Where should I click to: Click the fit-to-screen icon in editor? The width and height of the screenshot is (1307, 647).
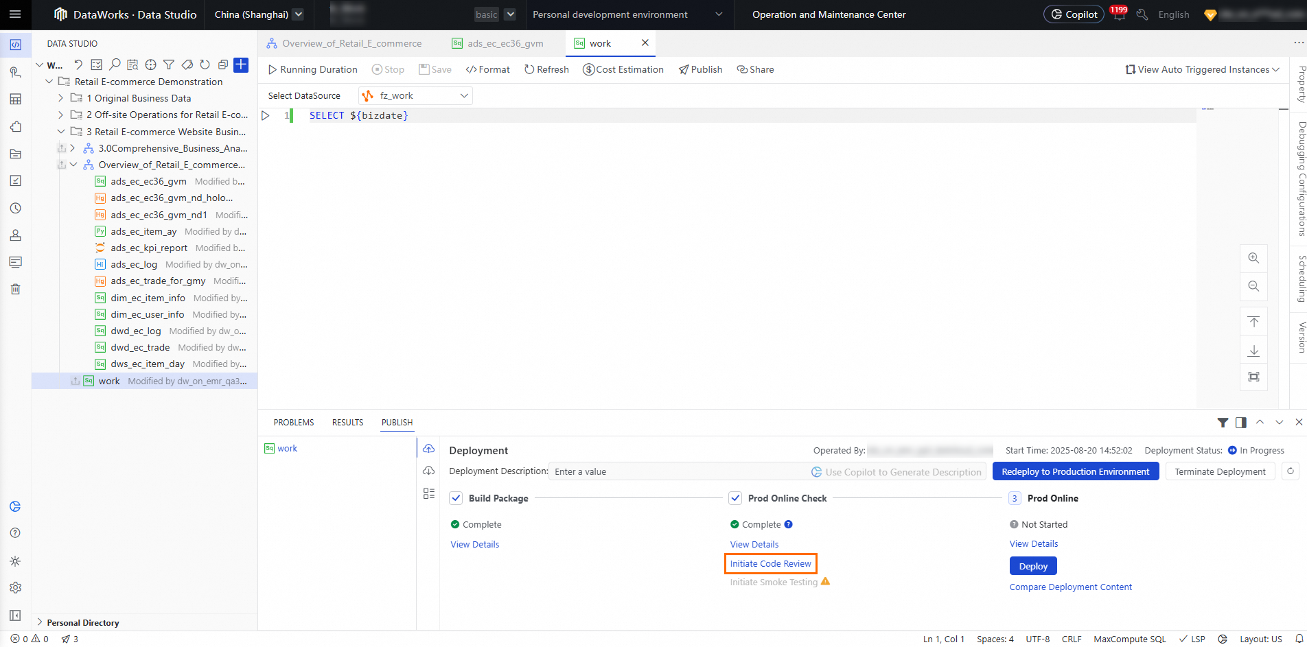tap(1253, 377)
